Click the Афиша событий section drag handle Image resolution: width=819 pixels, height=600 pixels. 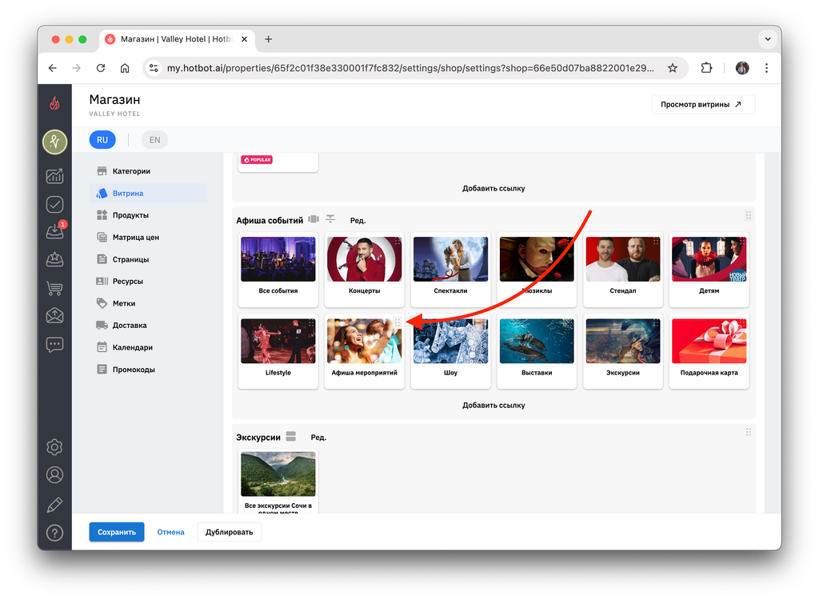point(749,215)
